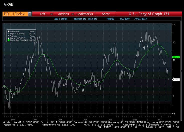Click the 3/2/2007 start date
The width and height of the screenshot is (184, 132).
click(x=125, y=19)
